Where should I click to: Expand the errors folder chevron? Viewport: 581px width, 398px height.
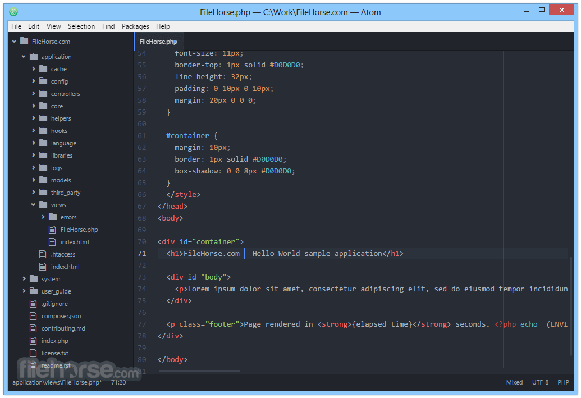tap(43, 217)
